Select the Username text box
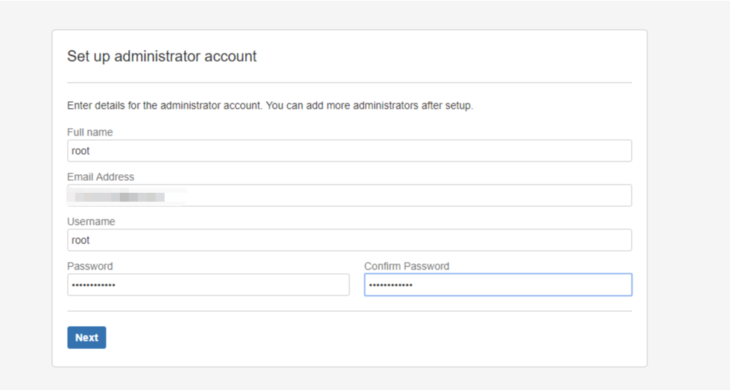Viewport: 730px width, 390px height. click(x=349, y=240)
